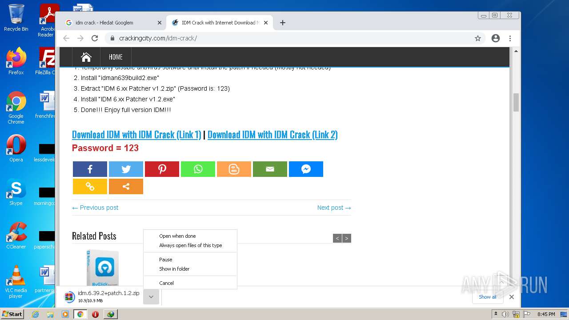
Task: Show hidden system tray icons
Action: click(496, 314)
